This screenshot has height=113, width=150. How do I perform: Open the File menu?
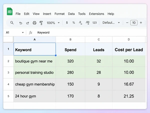click(18, 14)
